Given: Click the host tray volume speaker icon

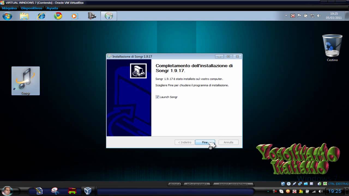Looking at the screenshot, I should point(321,191).
